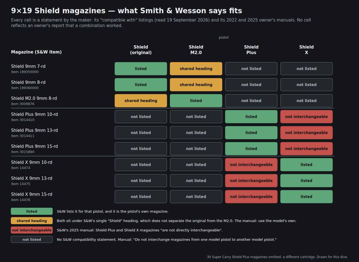Click the listed cell for Shield X 13-rd
The width and height of the screenshot is (359, 262).
307,181
